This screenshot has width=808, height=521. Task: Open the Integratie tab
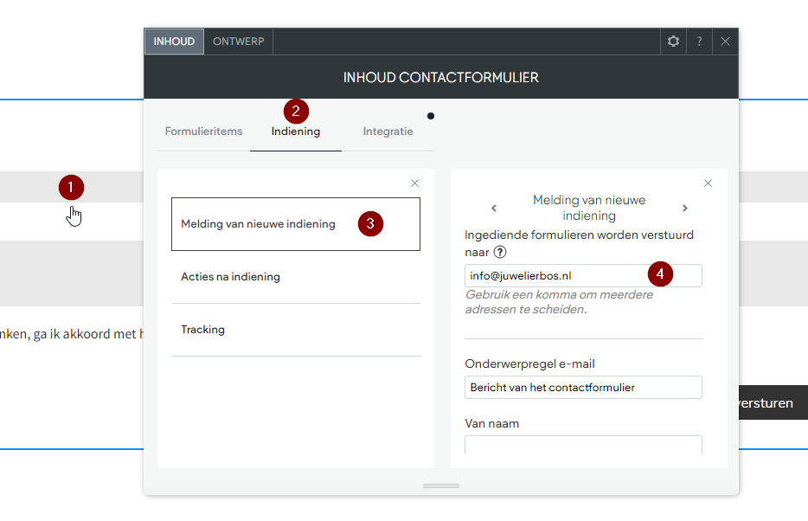click(388, 132)
